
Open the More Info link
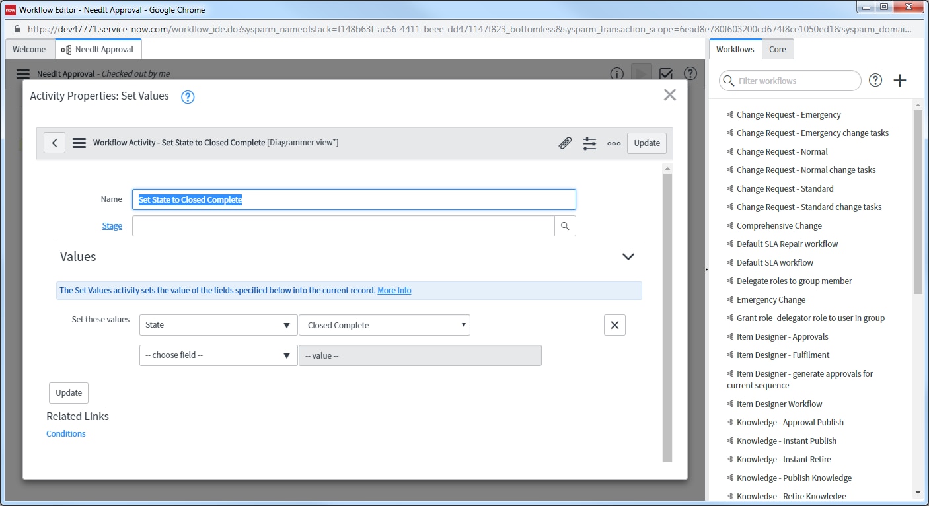click(394, 291)
